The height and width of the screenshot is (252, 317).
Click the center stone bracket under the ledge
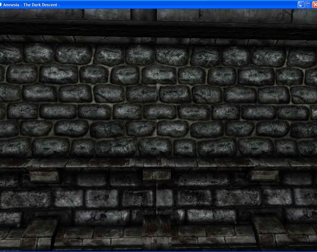157,175
